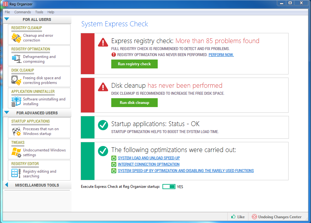
Task: Click registry check red warning triangle
Action: (103, 42)
